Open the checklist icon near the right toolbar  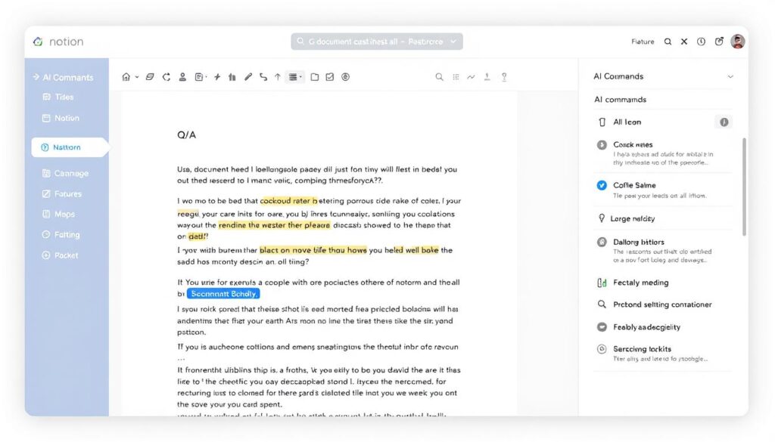coord(328,76)
